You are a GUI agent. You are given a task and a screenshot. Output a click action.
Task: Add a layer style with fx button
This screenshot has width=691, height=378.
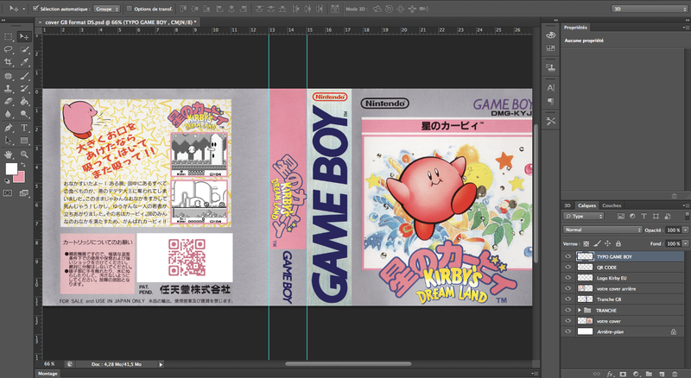[x=610, y=374]
